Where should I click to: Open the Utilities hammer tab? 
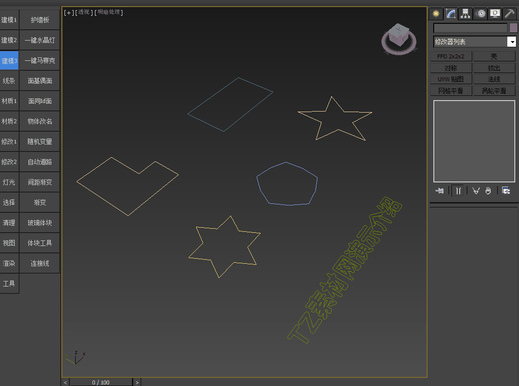[510, 14]
